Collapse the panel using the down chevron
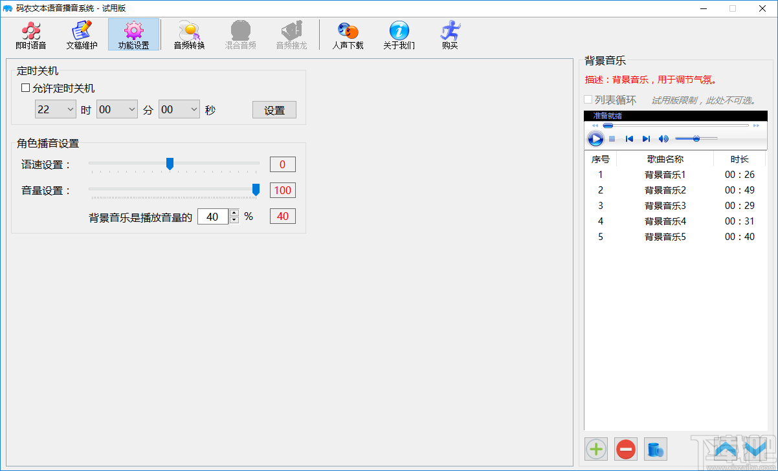Screen dimensions: 778x471 tap(755, 448)
